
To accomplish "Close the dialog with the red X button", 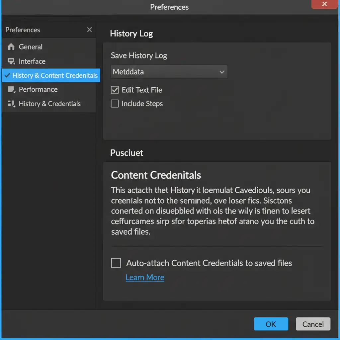I will point(324,4).
